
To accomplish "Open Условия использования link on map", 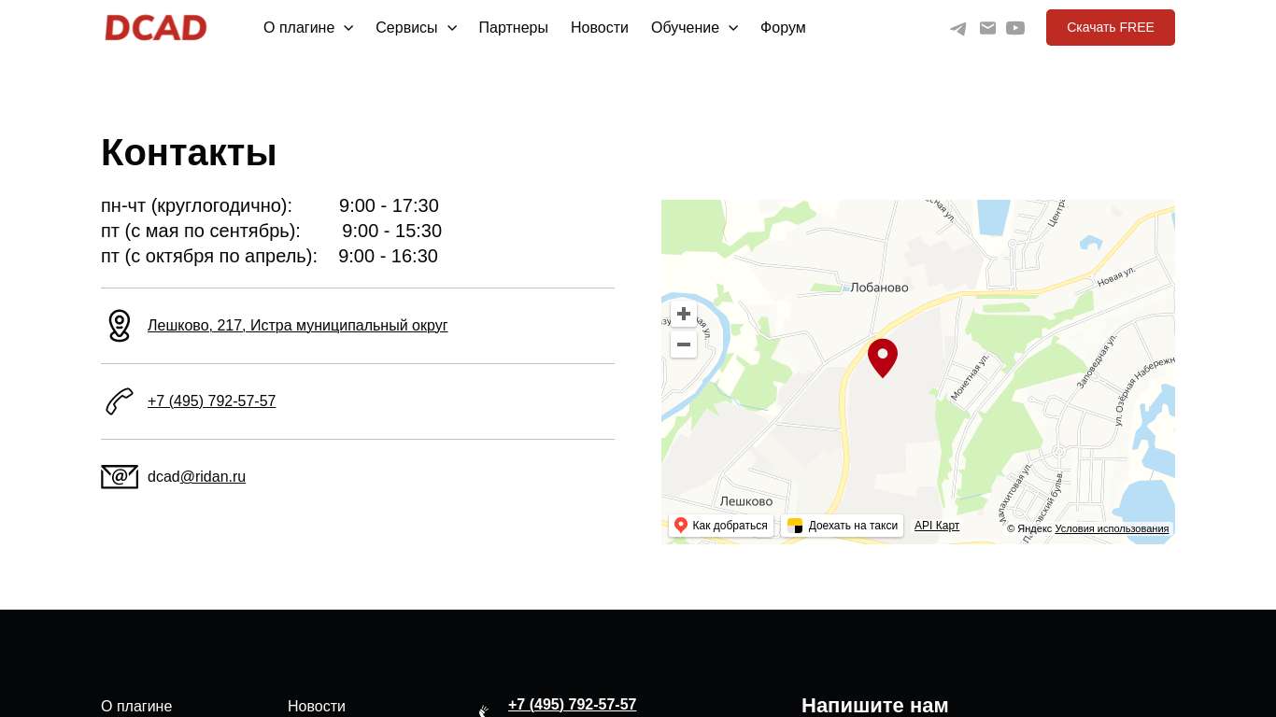I will 1112,528.
